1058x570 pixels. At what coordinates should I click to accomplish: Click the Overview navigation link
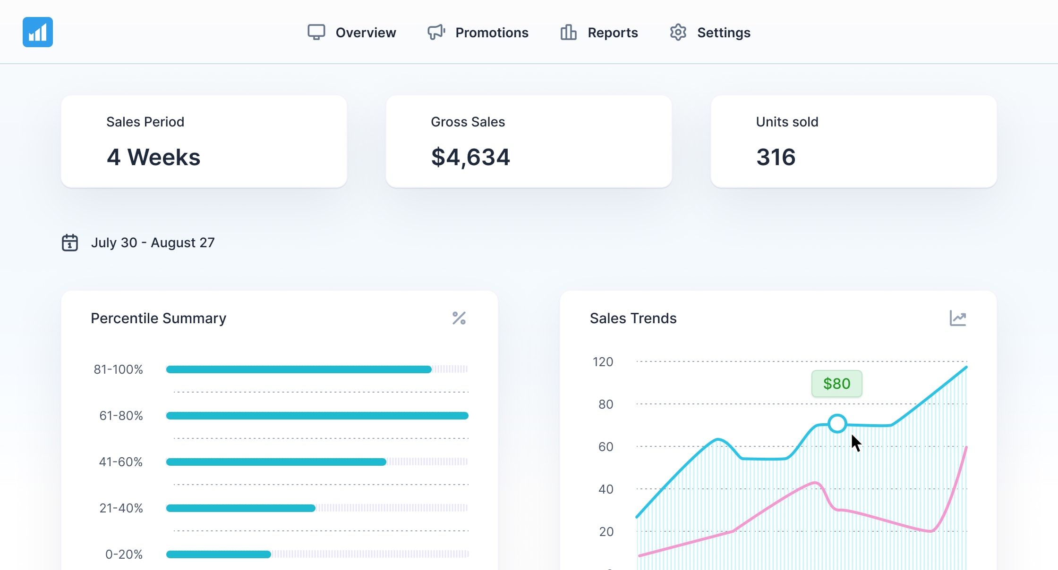366,32
